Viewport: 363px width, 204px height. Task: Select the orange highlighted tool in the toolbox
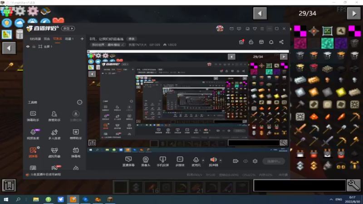(x=33, y=152)
